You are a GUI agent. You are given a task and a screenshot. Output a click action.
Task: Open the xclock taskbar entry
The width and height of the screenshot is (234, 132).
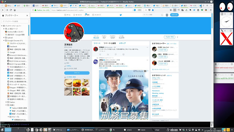[128, 130]
